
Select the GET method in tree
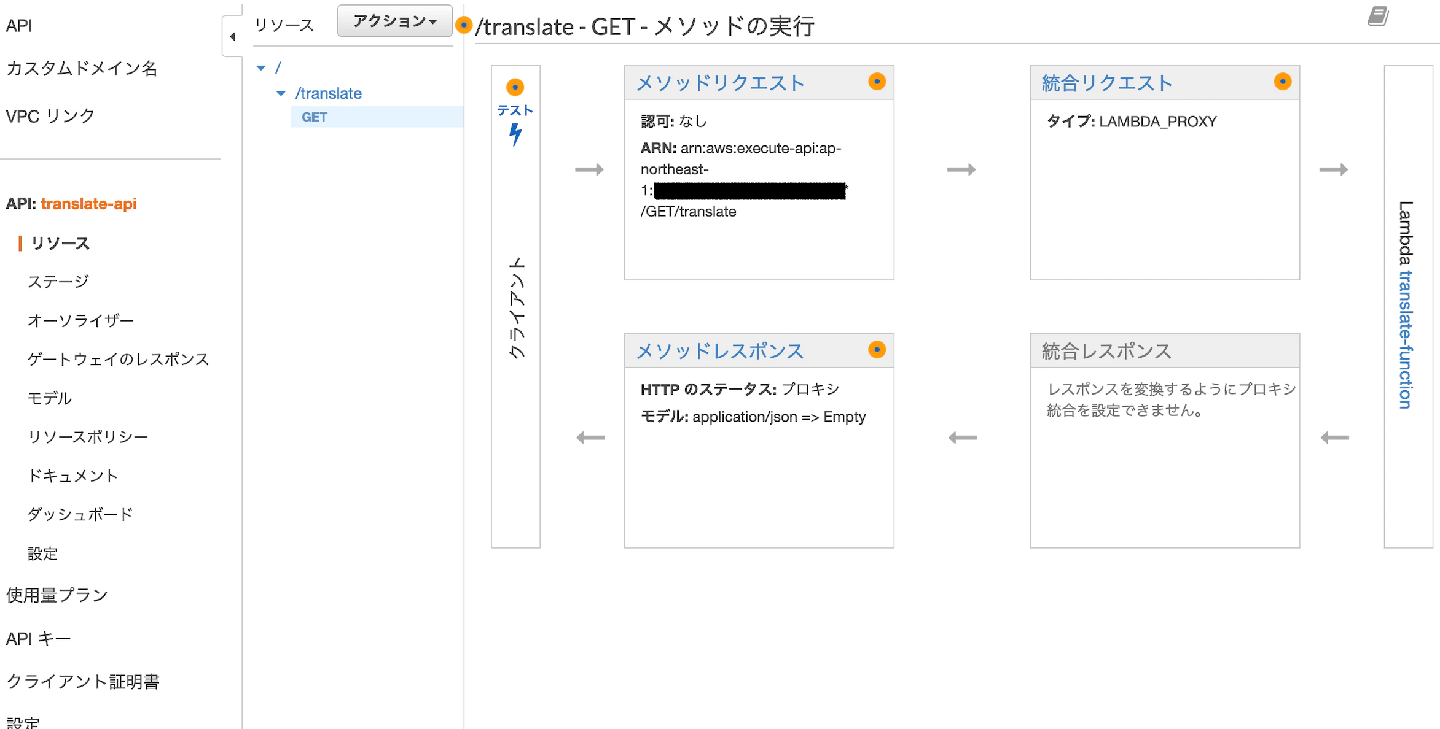pyautogui.click(x=315, y=117)
